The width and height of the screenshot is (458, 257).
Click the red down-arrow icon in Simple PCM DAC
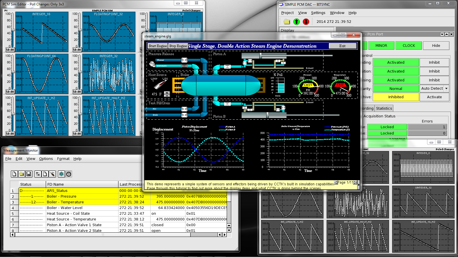point(306,22)
